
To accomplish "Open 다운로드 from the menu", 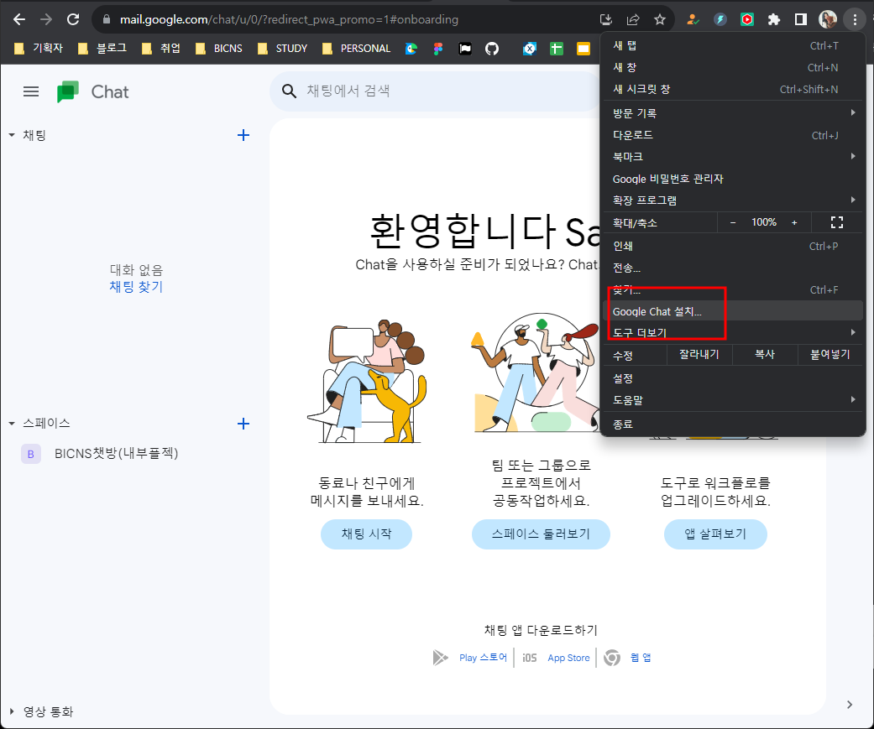I will tap(733, 135).
